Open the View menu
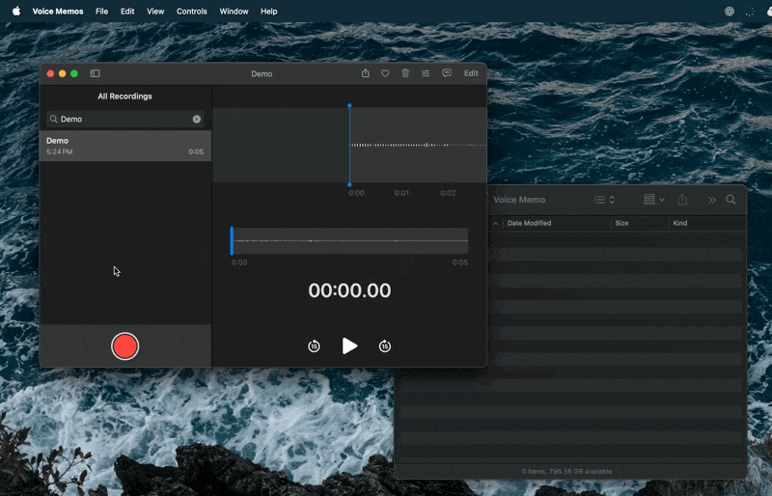 [155, 11]
